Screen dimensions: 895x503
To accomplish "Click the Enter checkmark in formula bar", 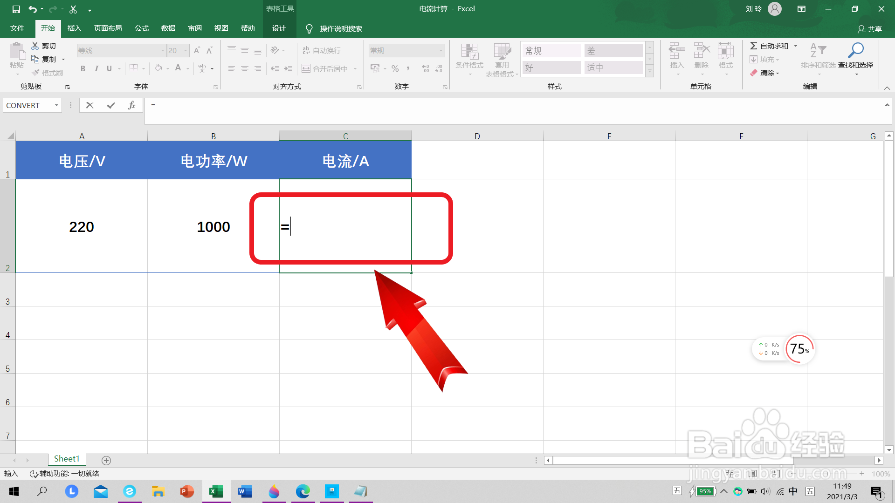I will coord(110,106).
